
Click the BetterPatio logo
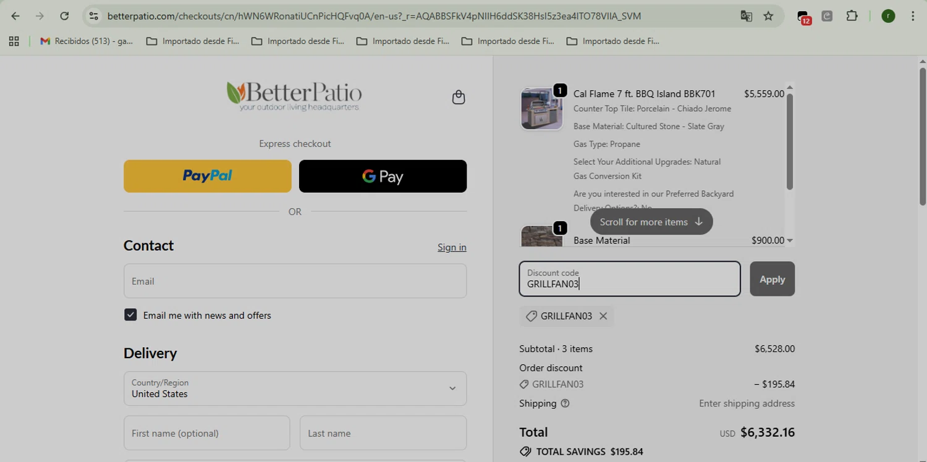294,96
